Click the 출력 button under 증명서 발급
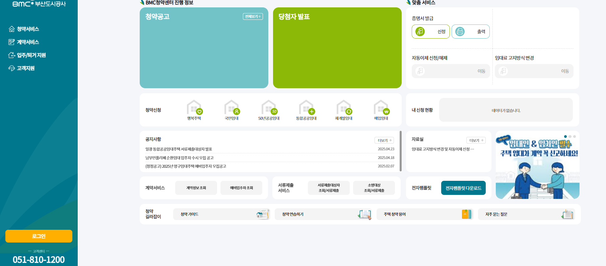The width and height of the screenshot is (606, 266). 471,32
